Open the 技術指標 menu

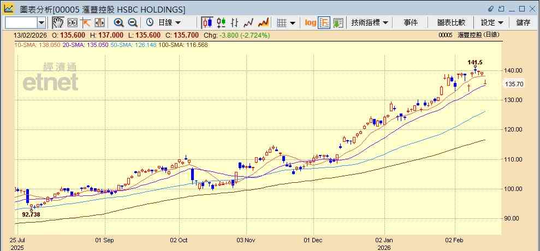point(370,23)
